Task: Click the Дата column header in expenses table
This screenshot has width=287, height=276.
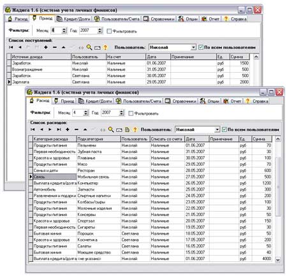Action: (x=197, y=139)
